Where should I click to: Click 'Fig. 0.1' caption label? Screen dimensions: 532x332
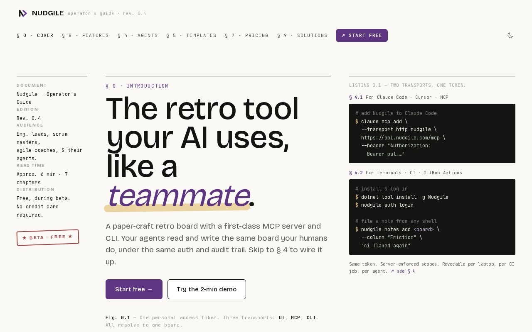[118, 317]
